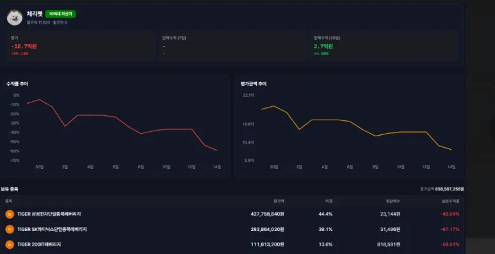Open the 체리펫 username profile
The width and height of the screenshot is (495, 254).
(x=35, y=14)
